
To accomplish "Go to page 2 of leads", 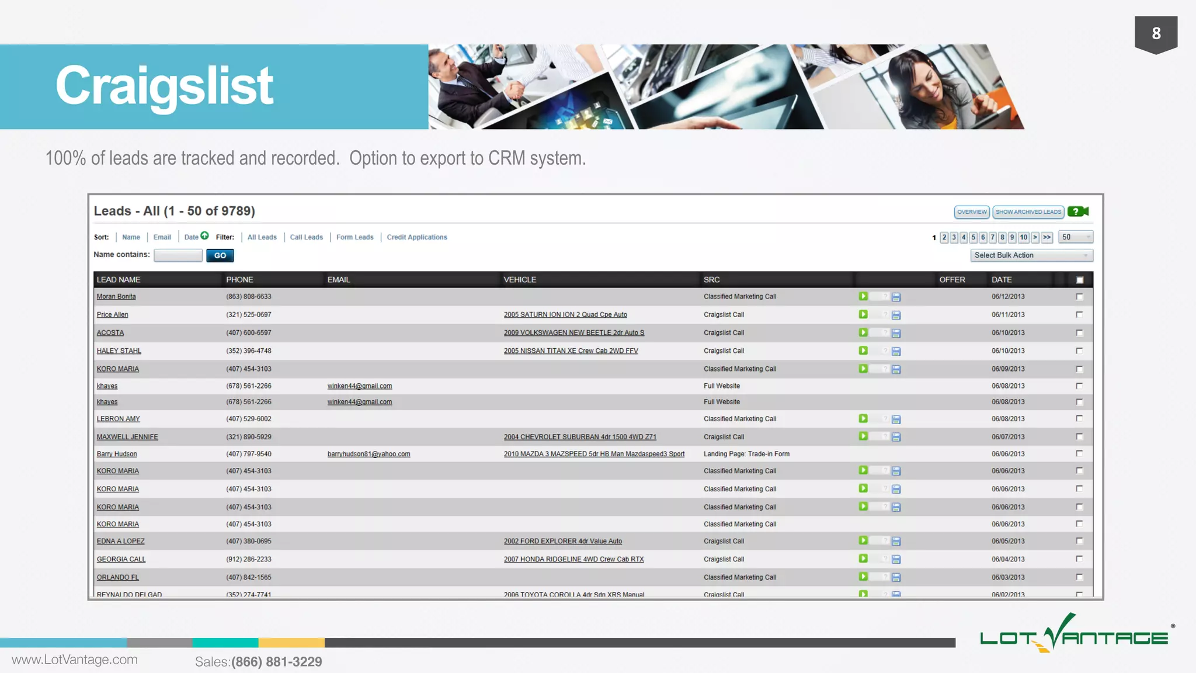I will click(944, 237).
